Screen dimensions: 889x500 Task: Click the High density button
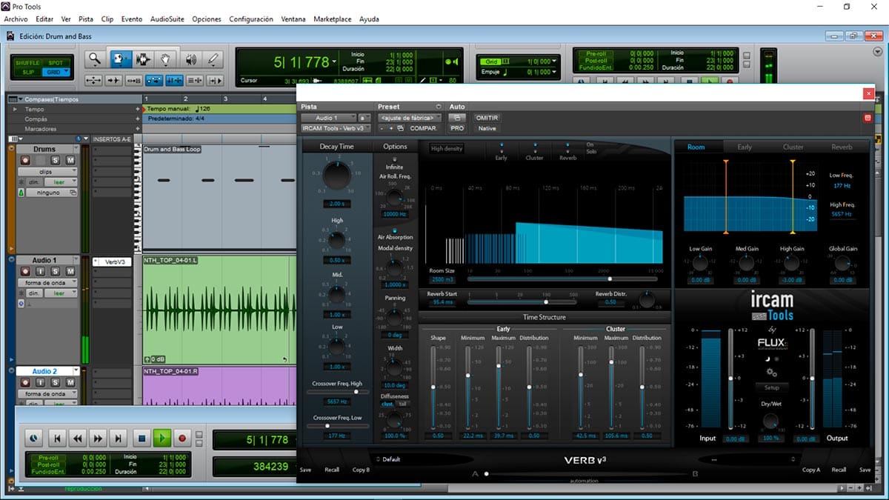click(x=447, y=149)
